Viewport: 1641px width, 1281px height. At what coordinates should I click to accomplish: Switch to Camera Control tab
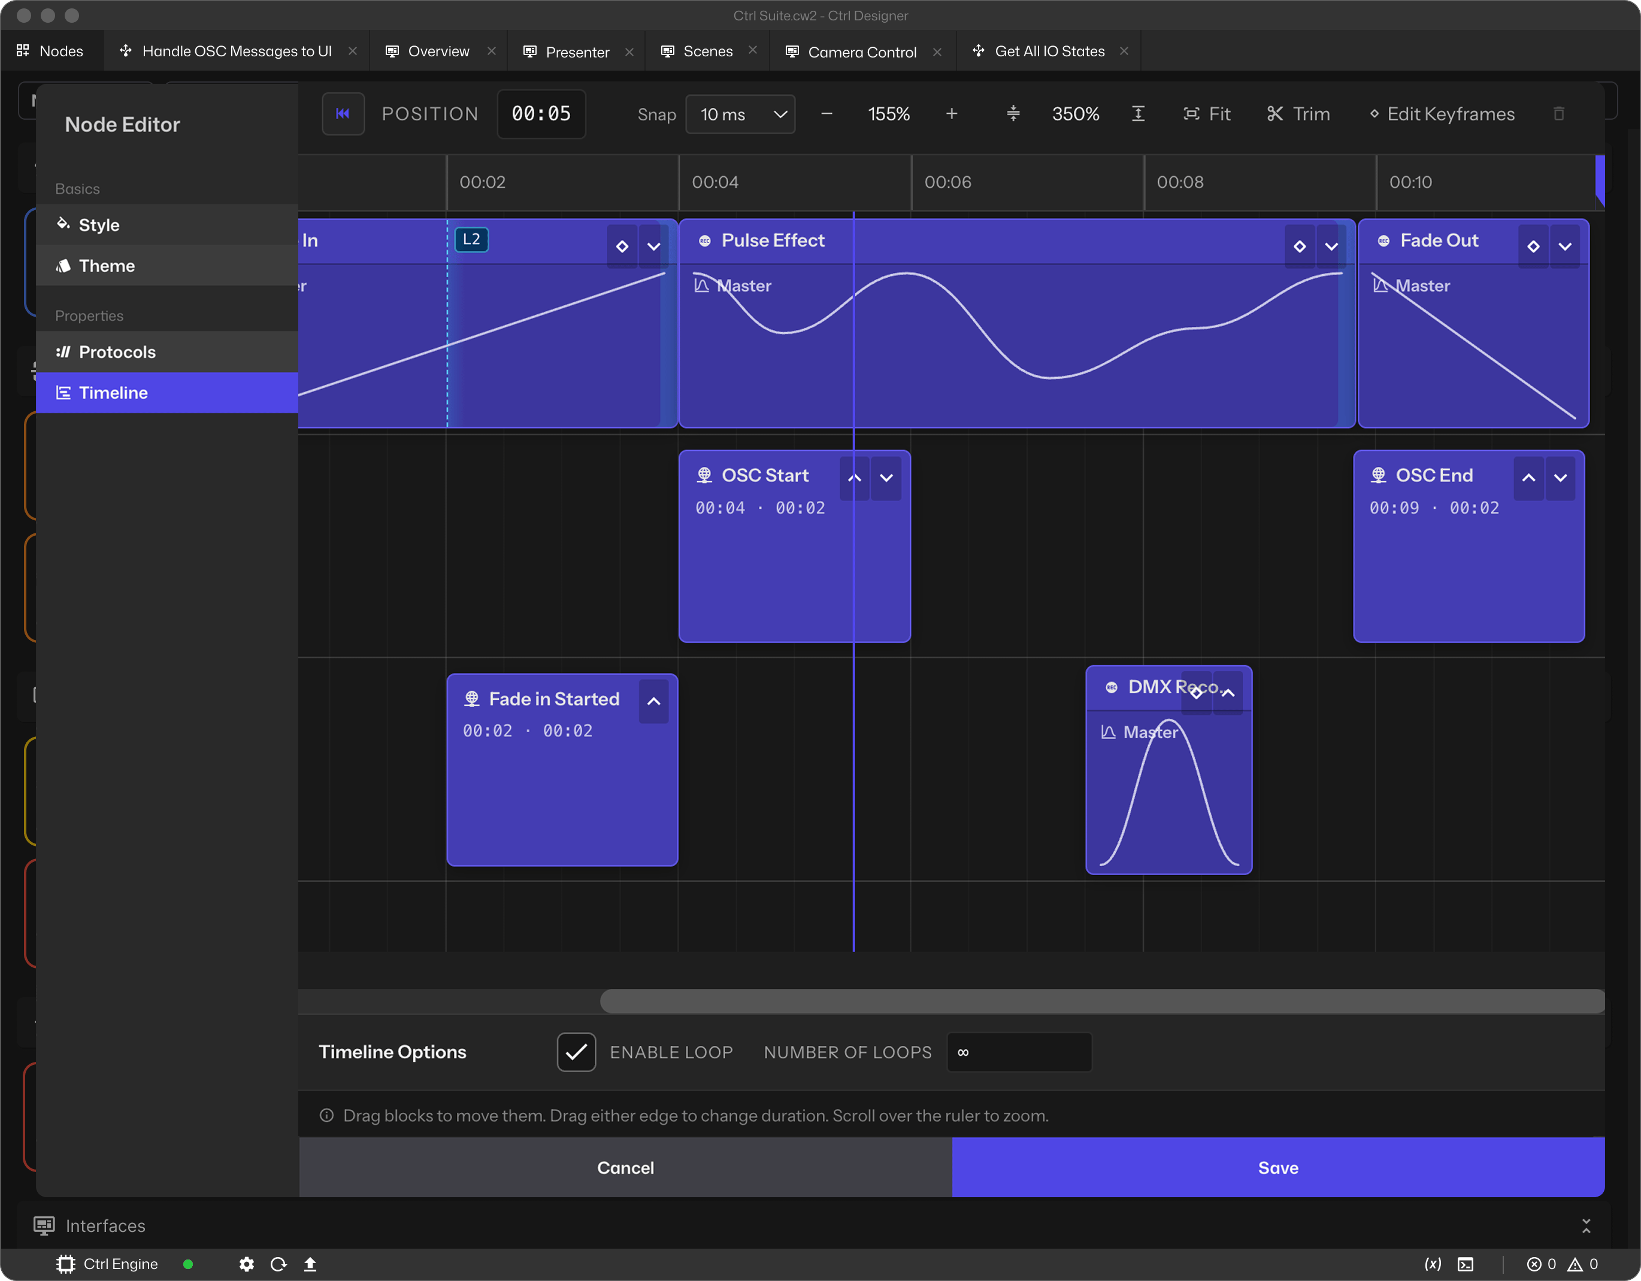coord(862,52)
